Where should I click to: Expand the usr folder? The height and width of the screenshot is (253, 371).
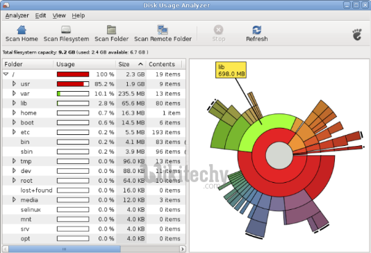14,84
